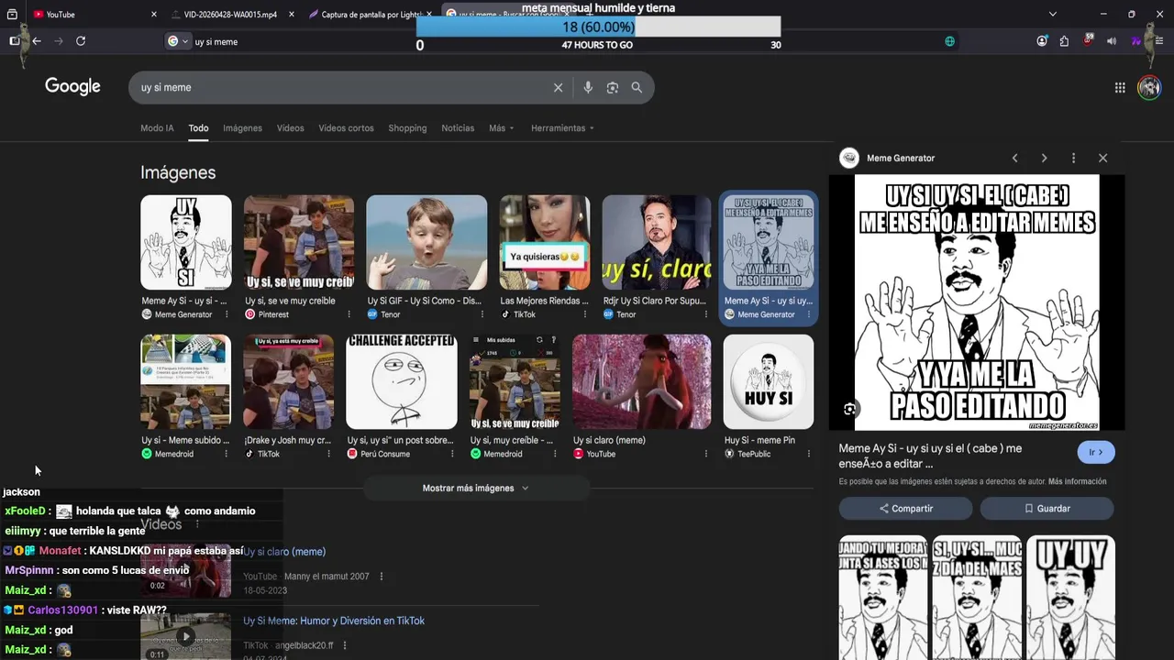Save the image with Guardar
1174x660 pixels.
[x=1047, y=509]
